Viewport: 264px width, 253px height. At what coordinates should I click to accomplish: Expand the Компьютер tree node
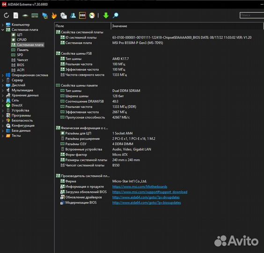2,25
